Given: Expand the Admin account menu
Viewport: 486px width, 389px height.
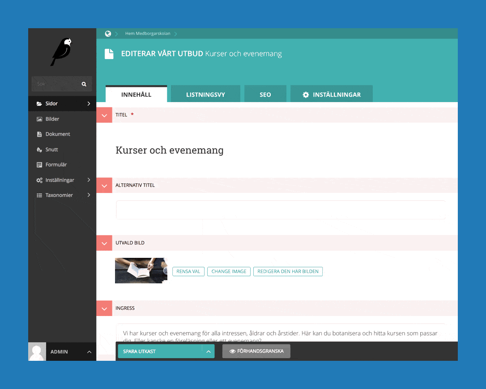Looking at the screenshot, I should (89, 352).
